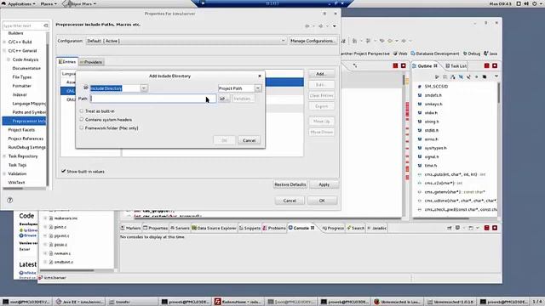Switch to the Outline tab

(x=425, y=65)
